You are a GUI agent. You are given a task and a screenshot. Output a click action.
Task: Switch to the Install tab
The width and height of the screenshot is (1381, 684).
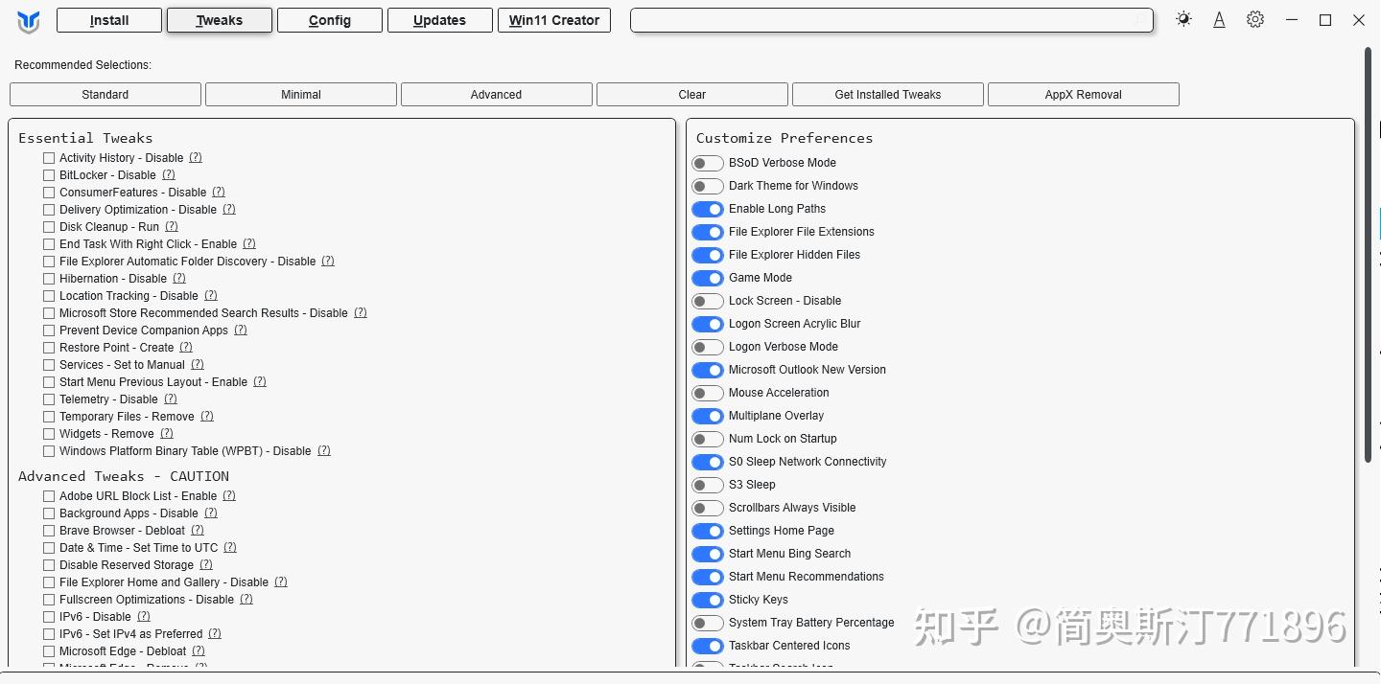[109, 20]
